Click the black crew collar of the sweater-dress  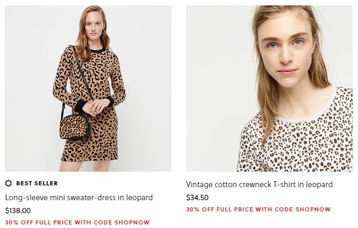[x=97, y=50]
